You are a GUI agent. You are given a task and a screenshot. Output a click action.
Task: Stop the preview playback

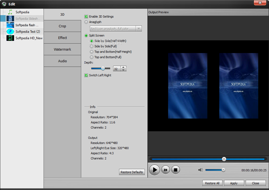pyautogui.click(x=176, y=170)
